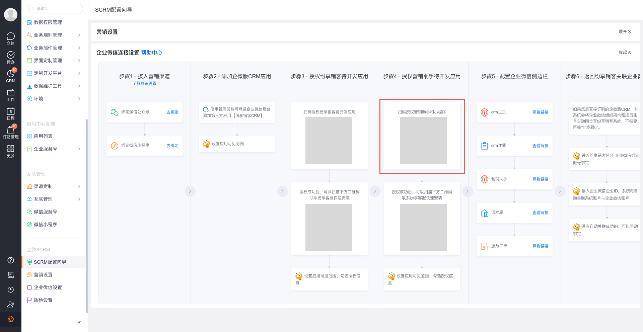
Task: Open the 数据权限管理 menu item
Action: [x=54, y=22]
